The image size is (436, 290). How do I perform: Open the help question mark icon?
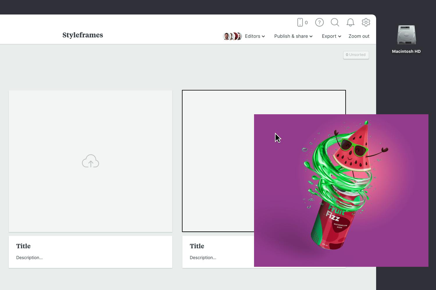click(319, 22)
